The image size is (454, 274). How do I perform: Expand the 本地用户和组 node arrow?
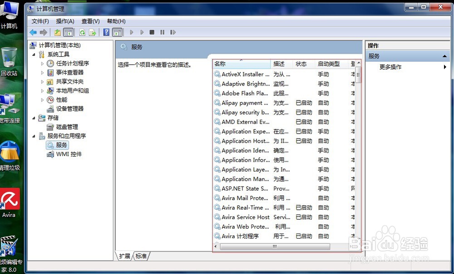42,91
